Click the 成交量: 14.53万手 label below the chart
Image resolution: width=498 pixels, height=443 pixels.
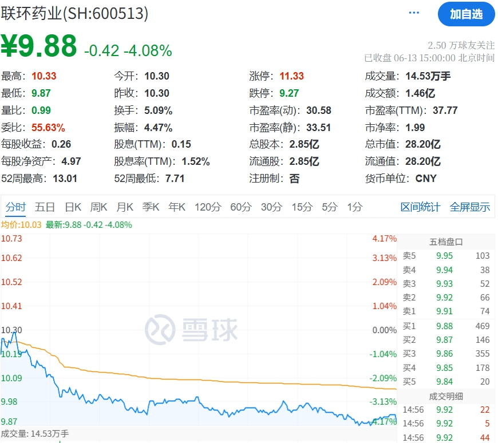pos(34,434)
